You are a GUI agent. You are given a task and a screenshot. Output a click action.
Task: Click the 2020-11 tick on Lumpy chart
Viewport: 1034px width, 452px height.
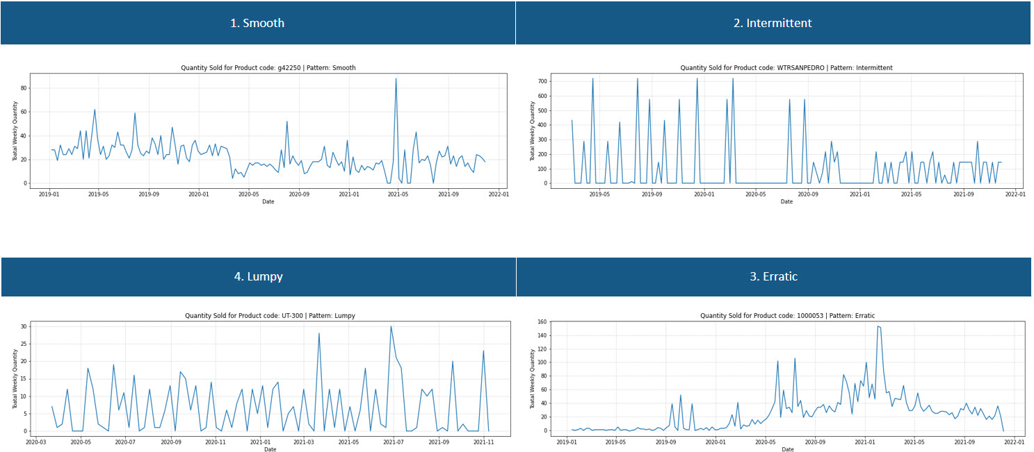point(216,442)
